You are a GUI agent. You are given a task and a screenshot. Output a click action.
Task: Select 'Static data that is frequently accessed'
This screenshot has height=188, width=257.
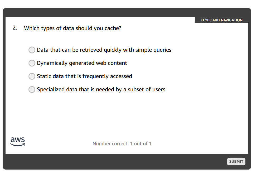point(32,76)
